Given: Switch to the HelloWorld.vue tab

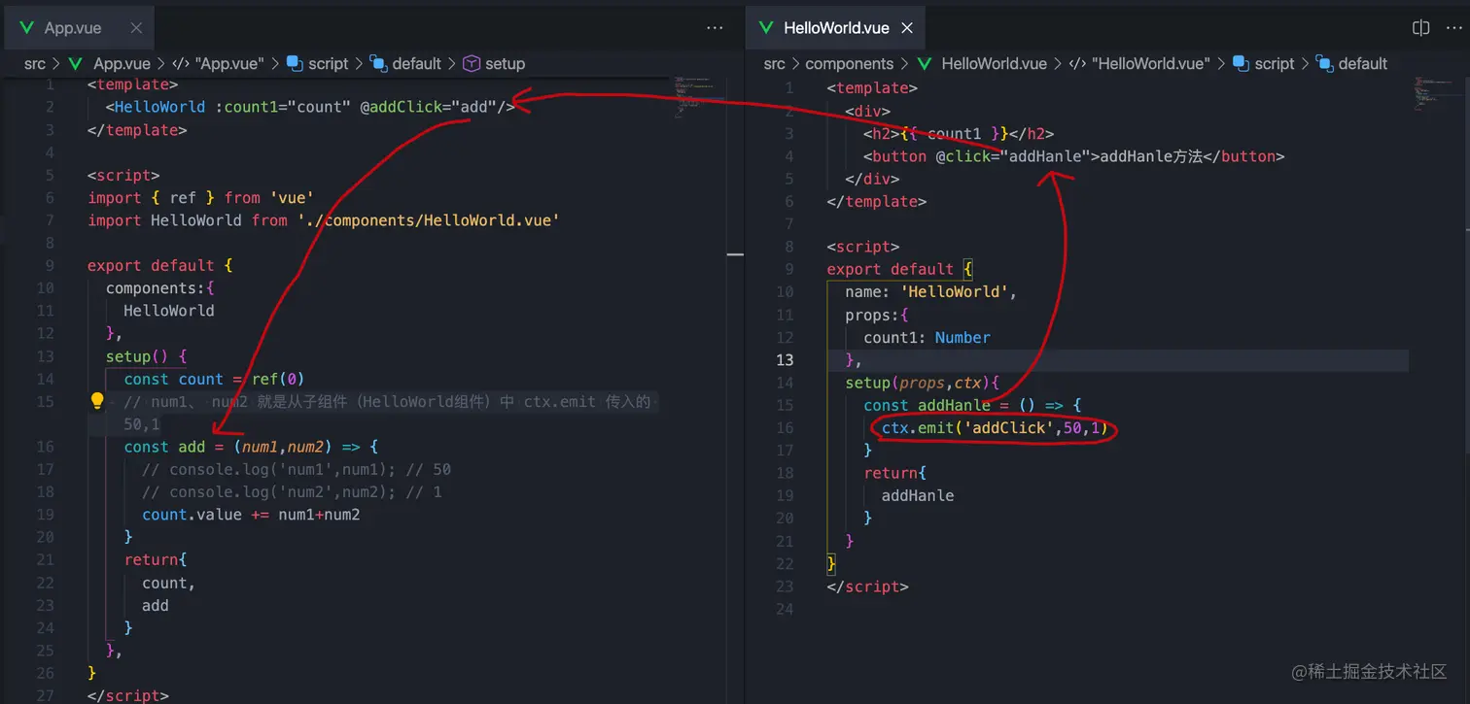Looking at the screenshot, I should coord(836,28).
